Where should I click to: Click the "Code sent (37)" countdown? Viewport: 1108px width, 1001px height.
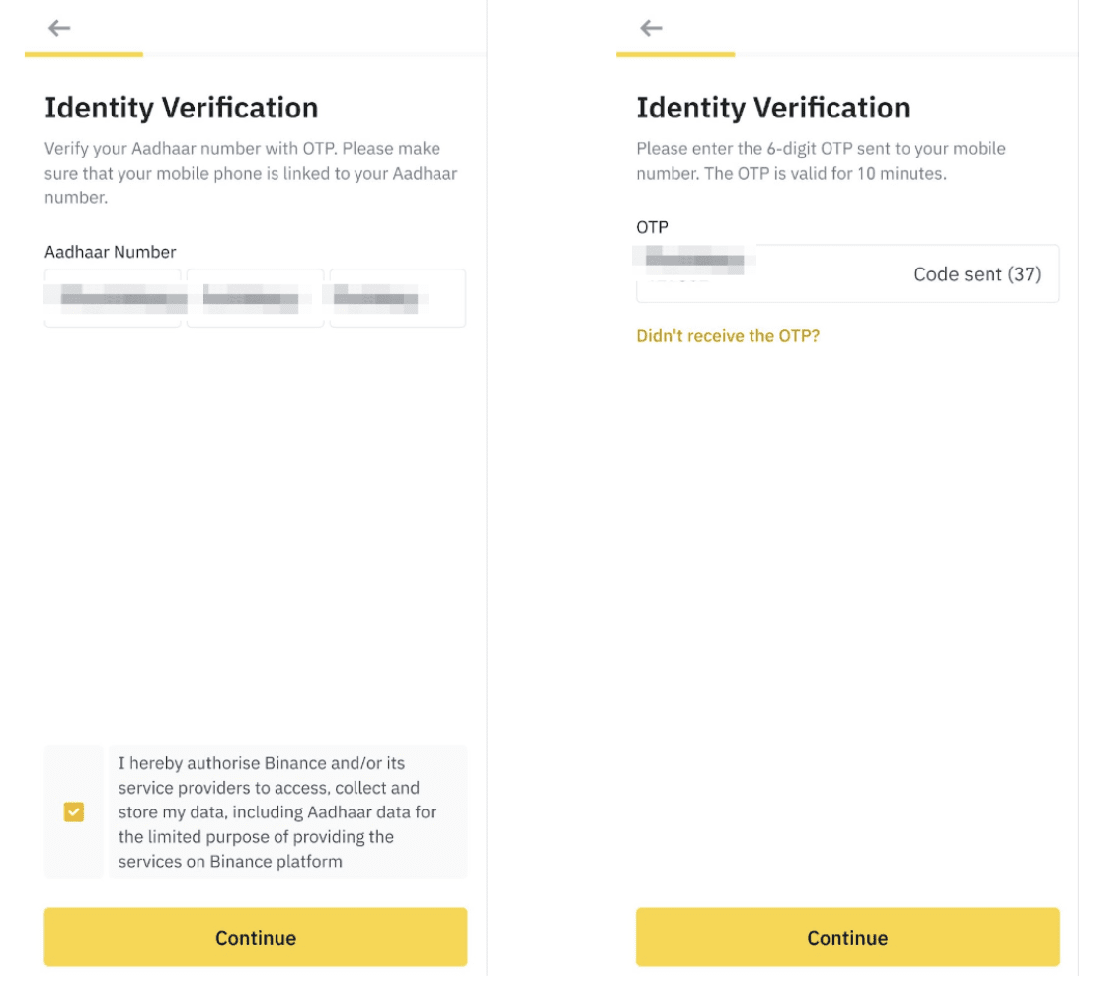point(977,274)
